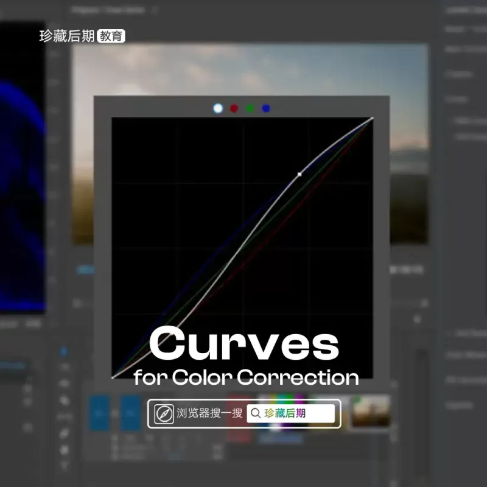Click the white curve's middle control point

299,174
